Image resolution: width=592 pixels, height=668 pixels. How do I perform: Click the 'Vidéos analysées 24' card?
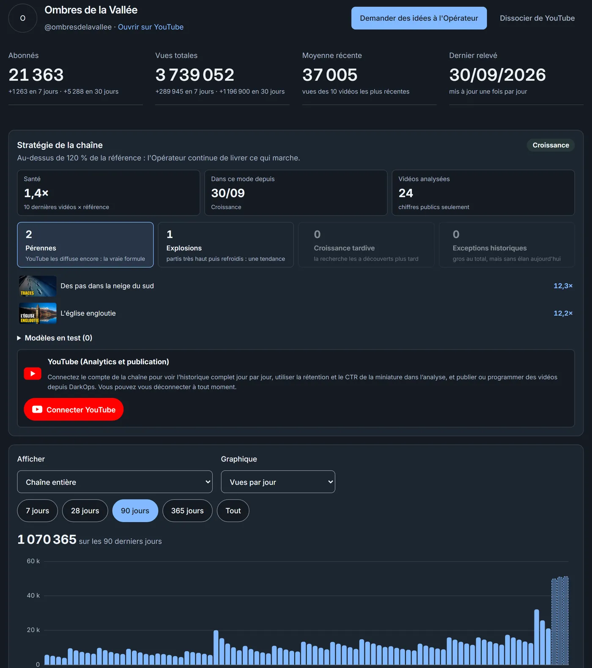[x=483, y=193]
